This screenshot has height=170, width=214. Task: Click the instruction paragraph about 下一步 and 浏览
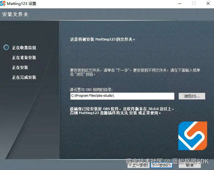(x=135, y=72)
